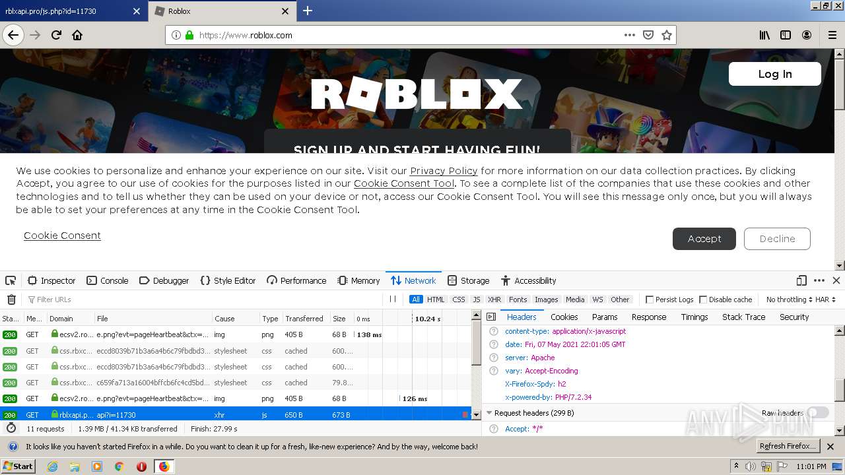Filter requests by HTML
Viewport: 845px width, 475px height.
(436, 300)
